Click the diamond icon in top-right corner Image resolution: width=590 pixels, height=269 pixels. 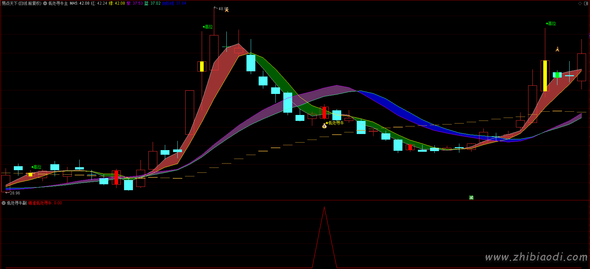point(580,3)
